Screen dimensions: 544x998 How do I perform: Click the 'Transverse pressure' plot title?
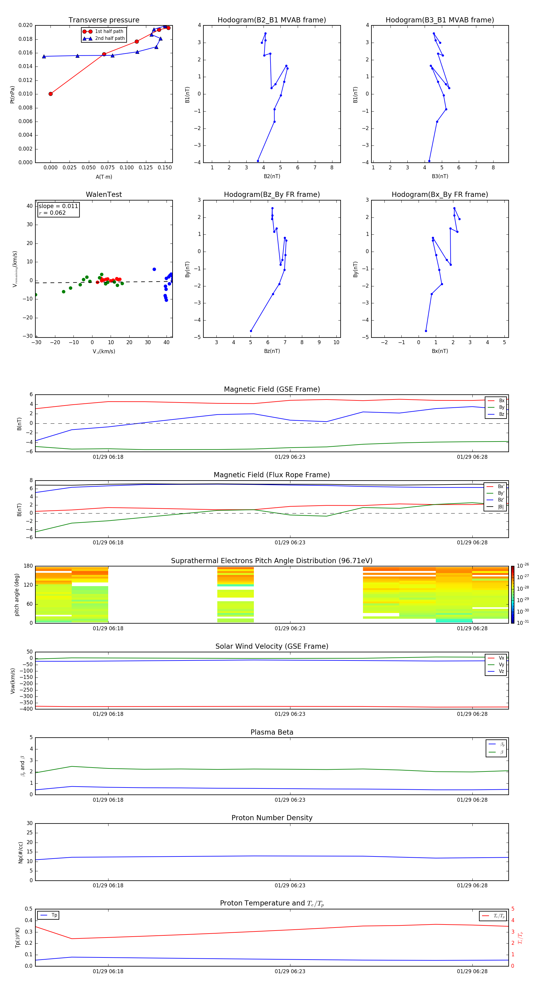pos(104,20)
